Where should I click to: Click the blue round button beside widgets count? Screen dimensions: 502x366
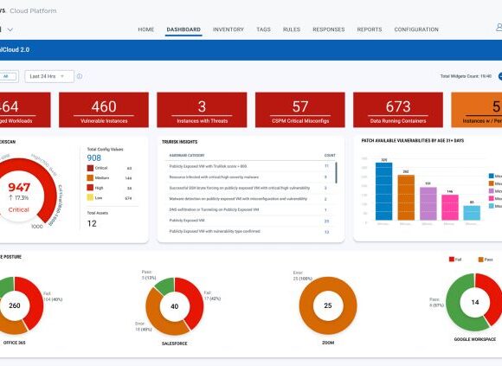click(500, 76)
